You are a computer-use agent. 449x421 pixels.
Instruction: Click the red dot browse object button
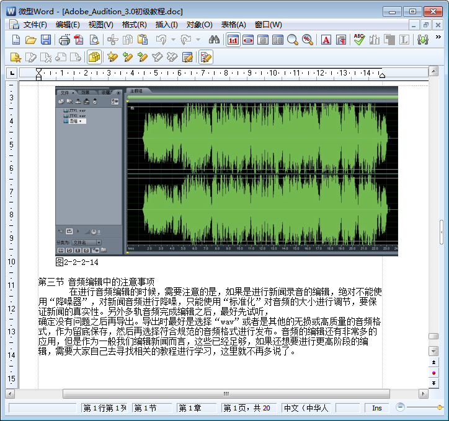click(x=433, y=373)
